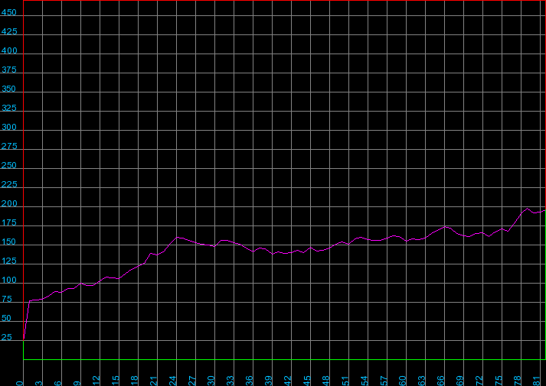The width and height of the screenshot is (546, 386).
Task: Click the 75 label on the horizontal axis
Action: 499,381
